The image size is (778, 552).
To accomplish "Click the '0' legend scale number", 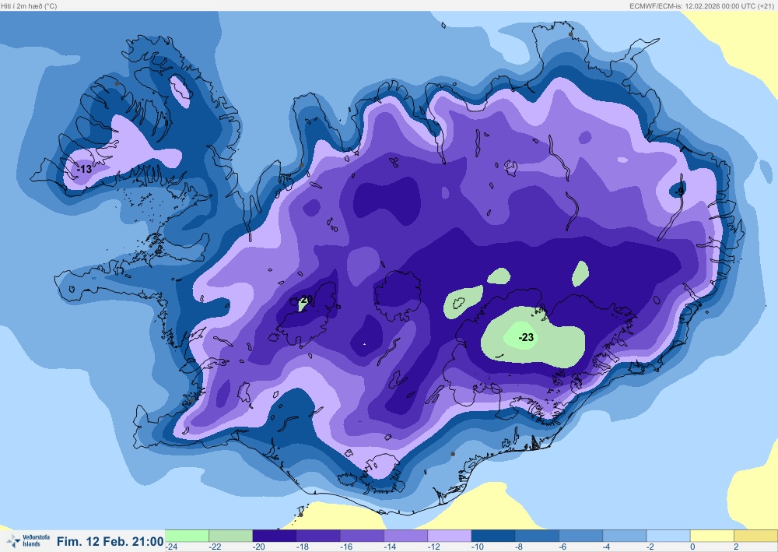I will click(x=692, y=547).
